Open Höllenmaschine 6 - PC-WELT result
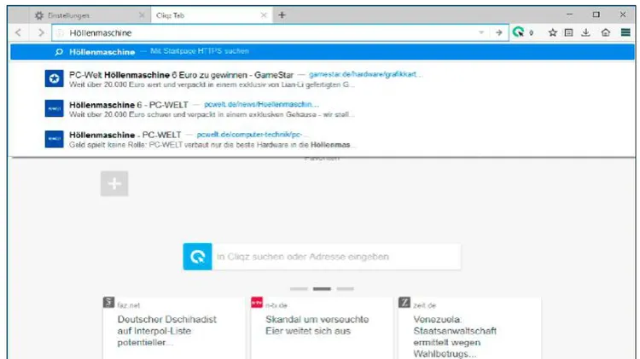This screenshot has width=640, height=359. [x=323, y=109]
